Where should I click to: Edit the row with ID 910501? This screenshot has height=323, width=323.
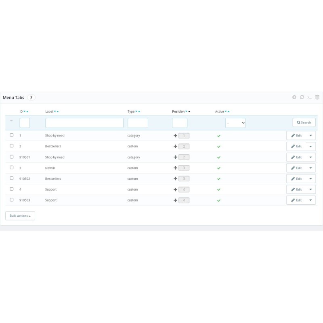click(296, 157)
